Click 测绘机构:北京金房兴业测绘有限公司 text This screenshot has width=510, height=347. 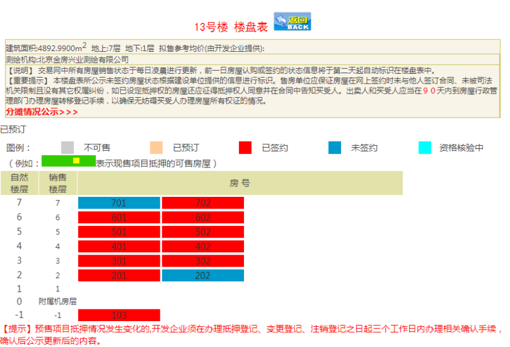pos(67,60)
